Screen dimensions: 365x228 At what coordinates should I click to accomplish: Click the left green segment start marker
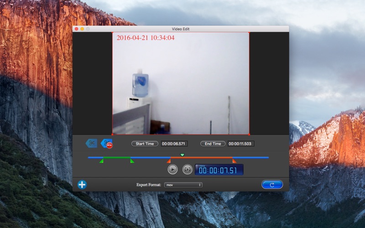[101, 161]
